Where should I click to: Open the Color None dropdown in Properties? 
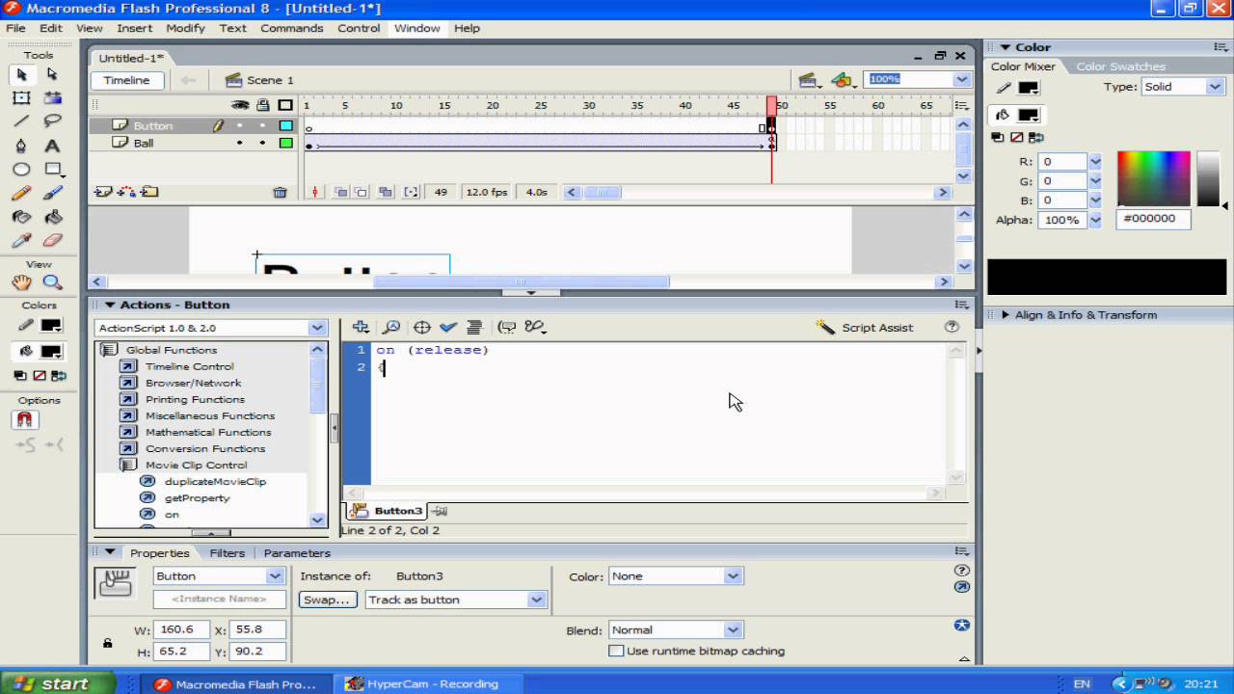point(733,575)
